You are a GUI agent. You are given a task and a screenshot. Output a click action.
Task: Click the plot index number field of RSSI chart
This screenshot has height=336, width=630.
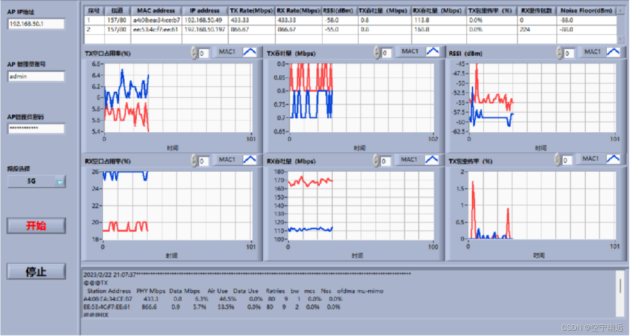click(569, 53)
